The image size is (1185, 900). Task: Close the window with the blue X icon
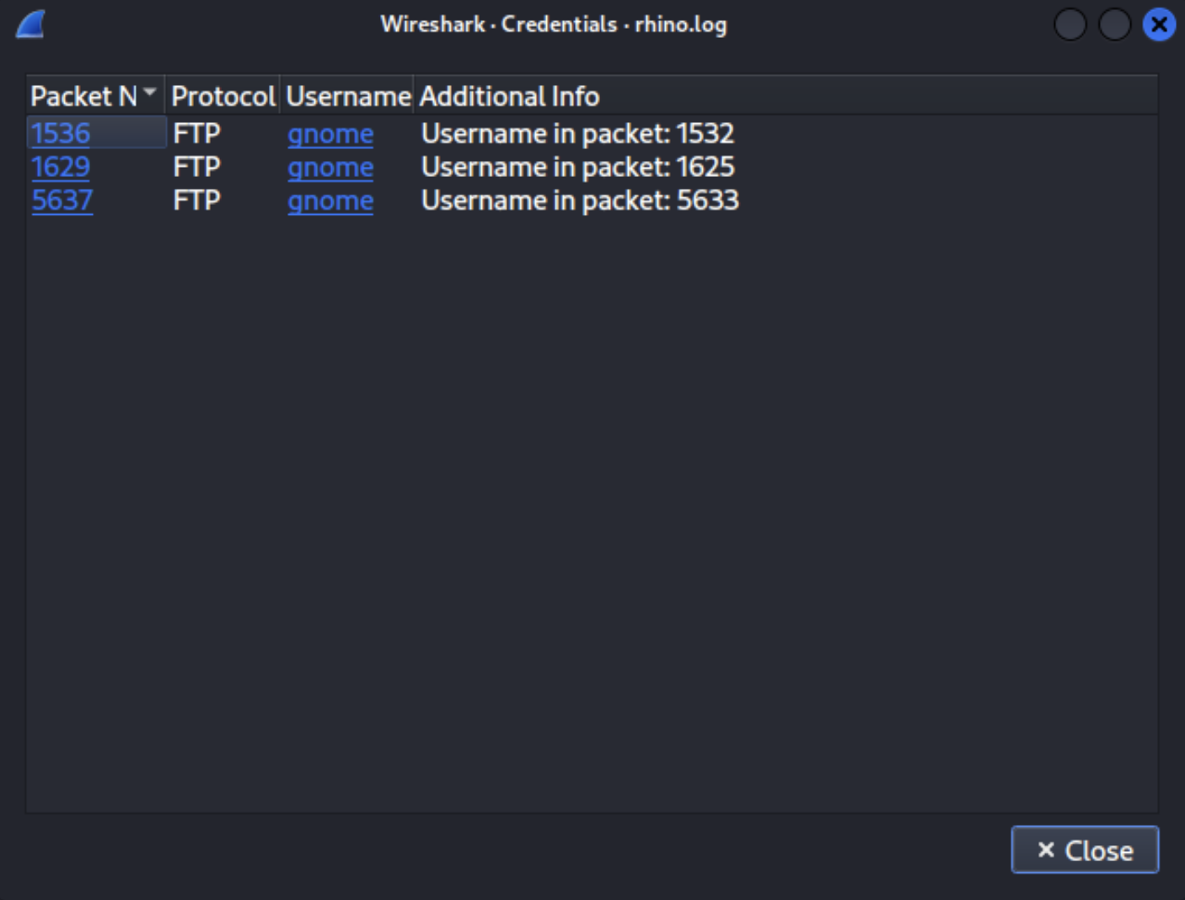click(x=1159, y=24)
